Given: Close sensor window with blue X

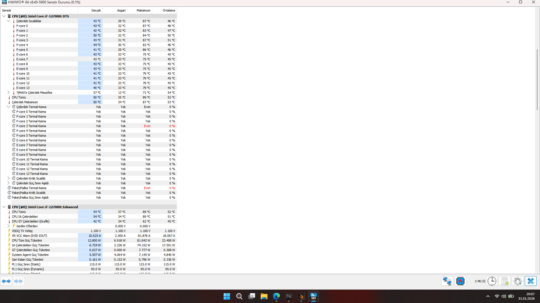Looking at the screenshot, I should (531, 281).
